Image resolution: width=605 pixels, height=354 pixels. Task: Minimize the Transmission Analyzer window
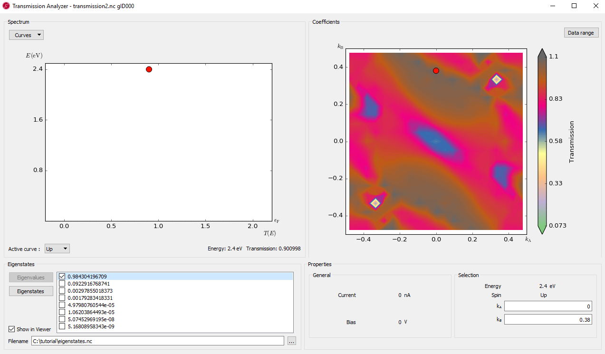pyautogui.click(x=553, y=6)
